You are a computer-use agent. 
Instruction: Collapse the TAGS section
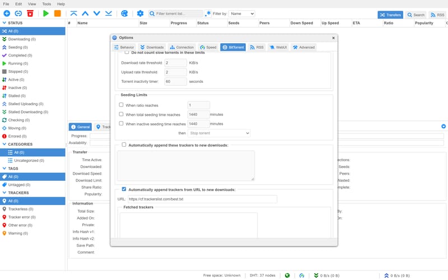pos(4,169)
